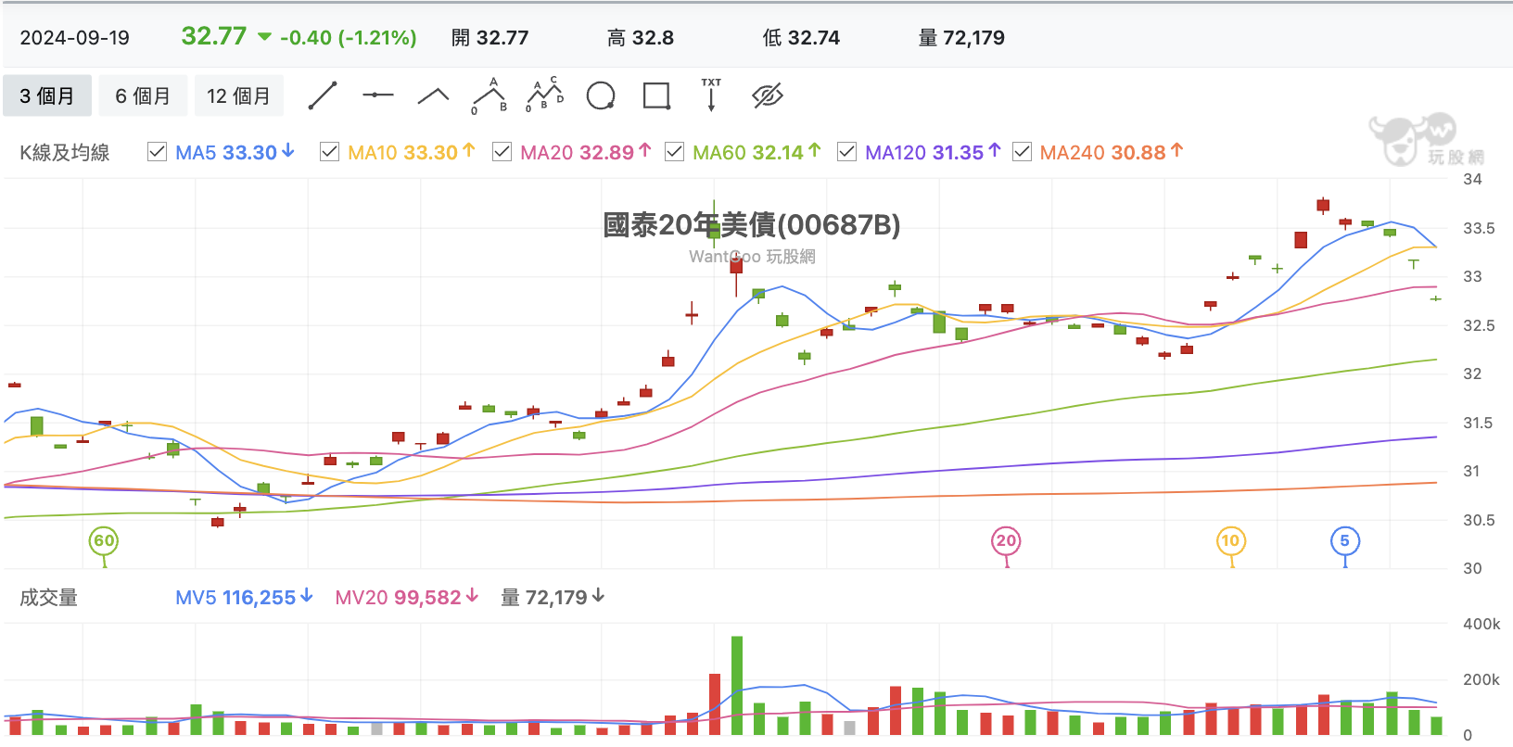Click the header volume 量 72,179
Image resolution: width=1513 pixels, height=747 pixels.
click(961, 38)
